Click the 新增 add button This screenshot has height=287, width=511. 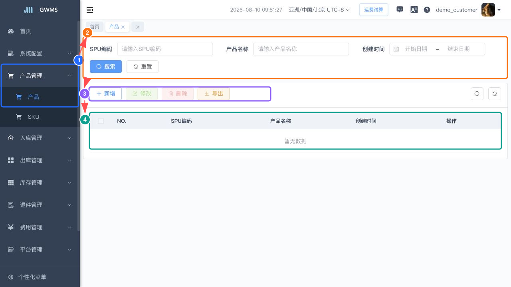point(106,94)
